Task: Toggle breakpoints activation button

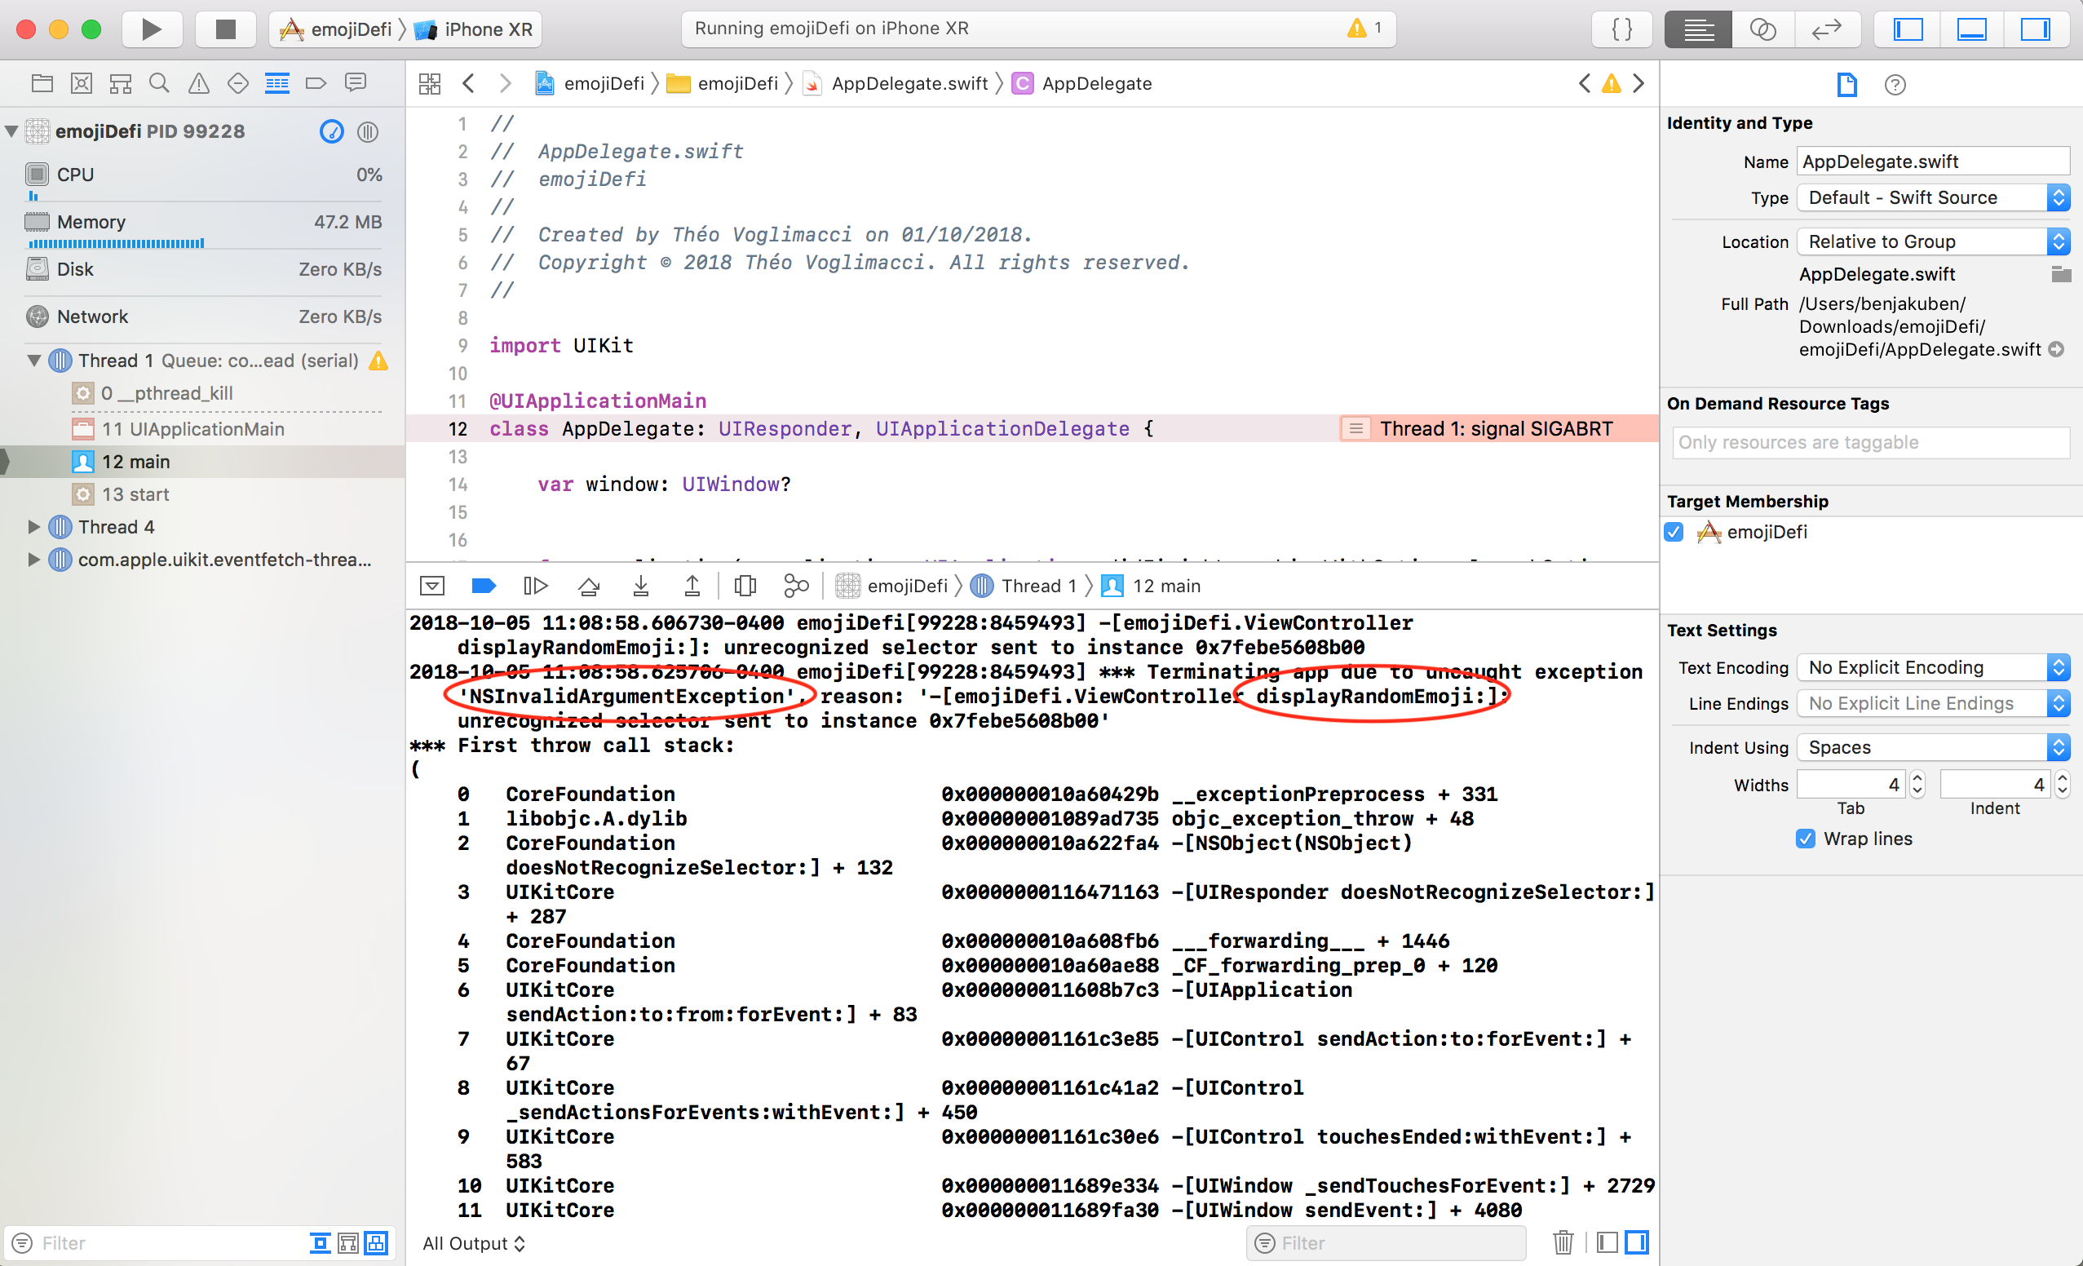Action: tap(484, 586)
